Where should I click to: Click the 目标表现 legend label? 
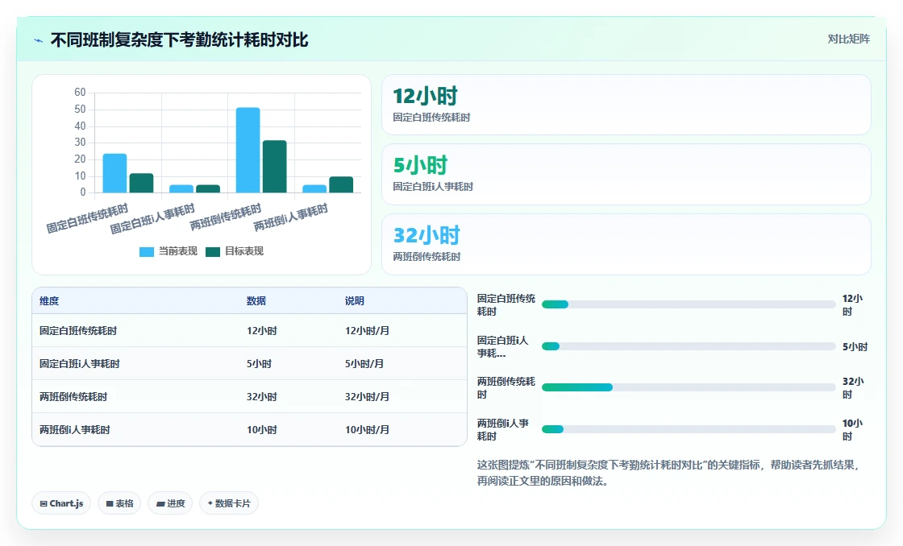tap(244, 250)
